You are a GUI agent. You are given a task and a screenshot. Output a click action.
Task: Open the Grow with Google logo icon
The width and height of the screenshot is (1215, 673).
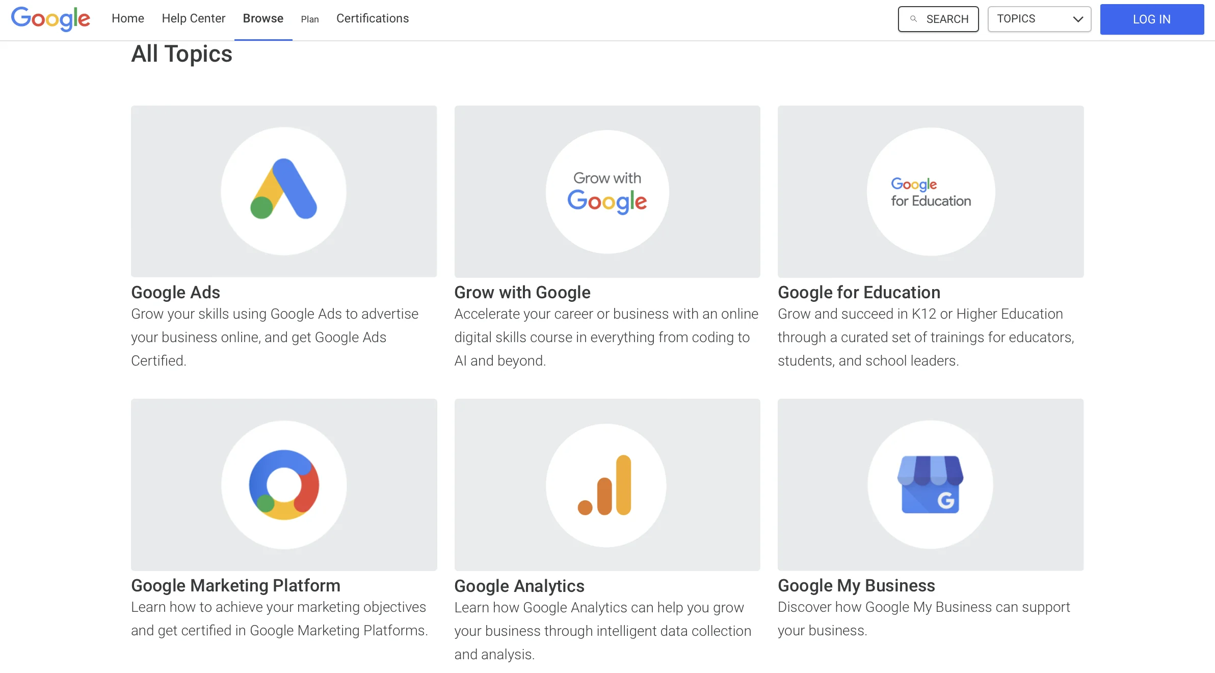point(607,192)
